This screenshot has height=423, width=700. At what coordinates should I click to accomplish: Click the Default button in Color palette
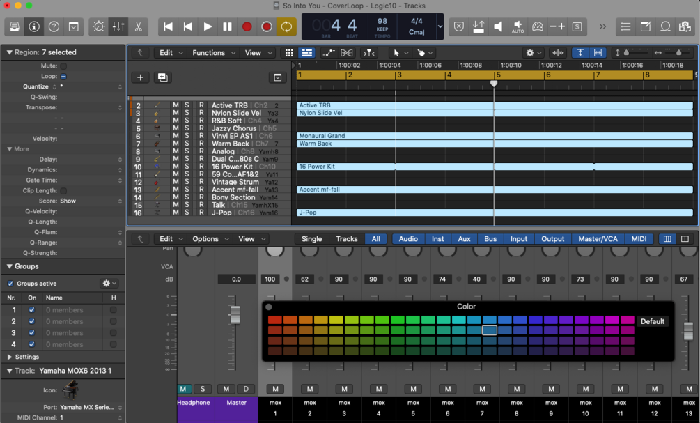coord(652,321)
